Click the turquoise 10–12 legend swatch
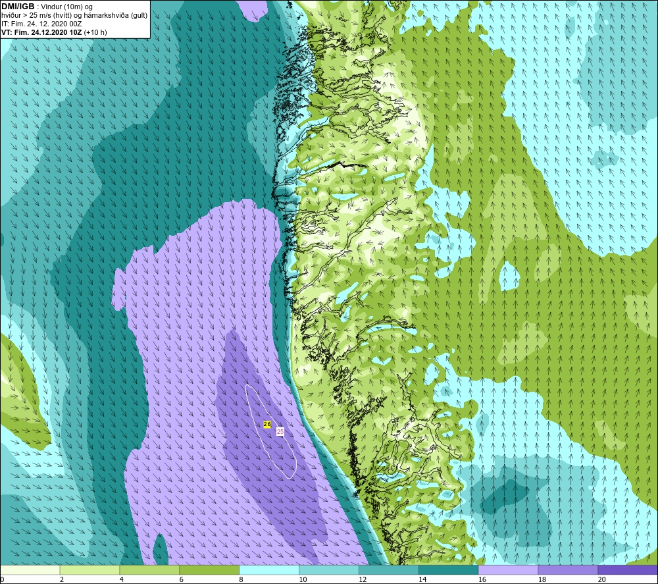This screenshot has width=658, height=584. 329,570
